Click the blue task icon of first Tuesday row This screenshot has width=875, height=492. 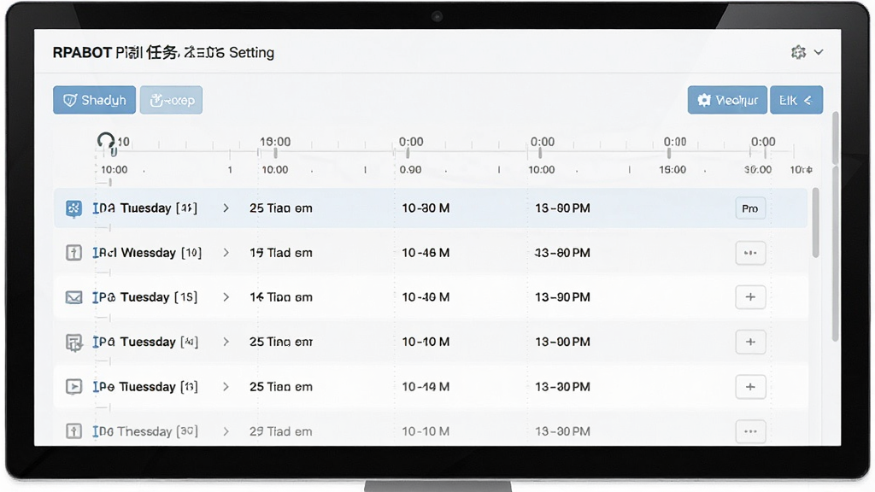tap(73, 208)
